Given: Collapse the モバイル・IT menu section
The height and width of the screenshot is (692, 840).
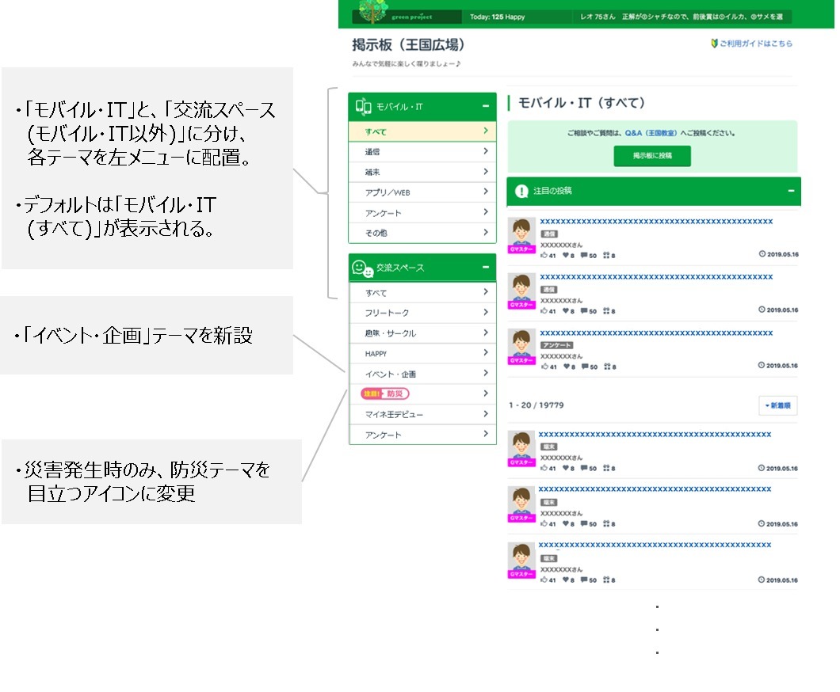Looking at the screenshot, I should (x=484, y=106).
